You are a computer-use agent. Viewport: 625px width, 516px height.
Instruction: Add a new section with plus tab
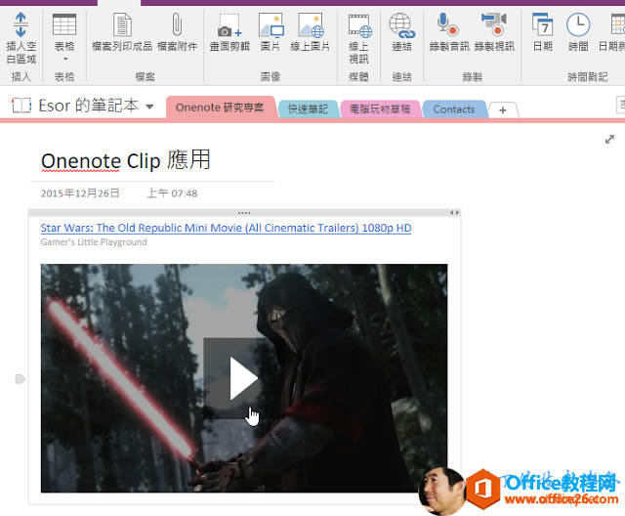tap(503, 110)
